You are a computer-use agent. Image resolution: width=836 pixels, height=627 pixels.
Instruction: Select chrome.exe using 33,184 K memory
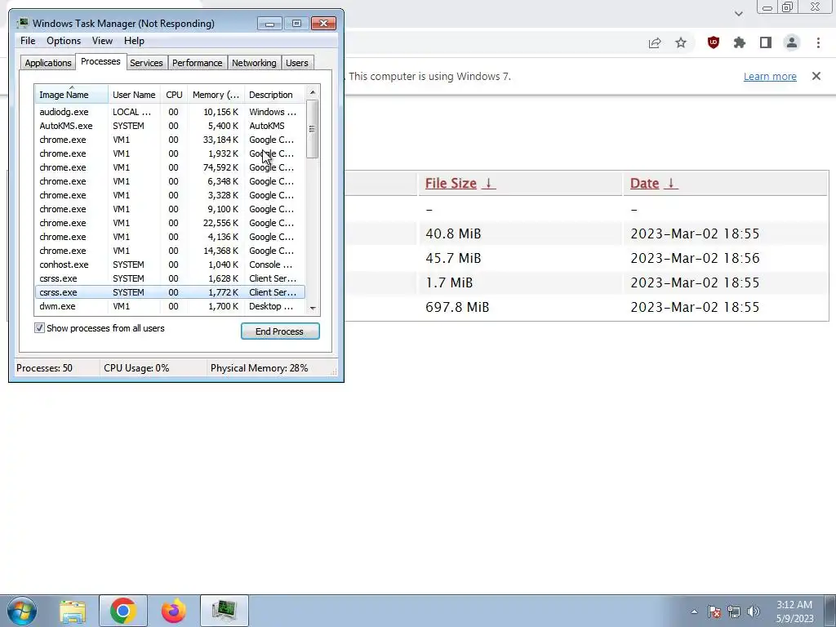click(x=170, y=140)
